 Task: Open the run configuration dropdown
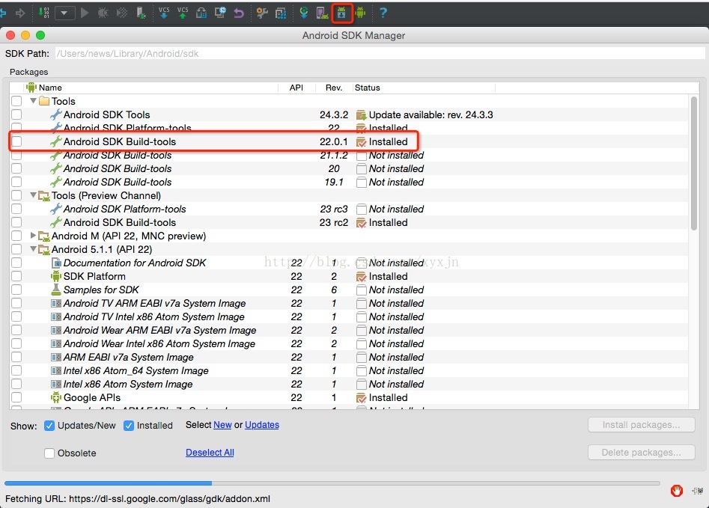click(x=64, y=13)
